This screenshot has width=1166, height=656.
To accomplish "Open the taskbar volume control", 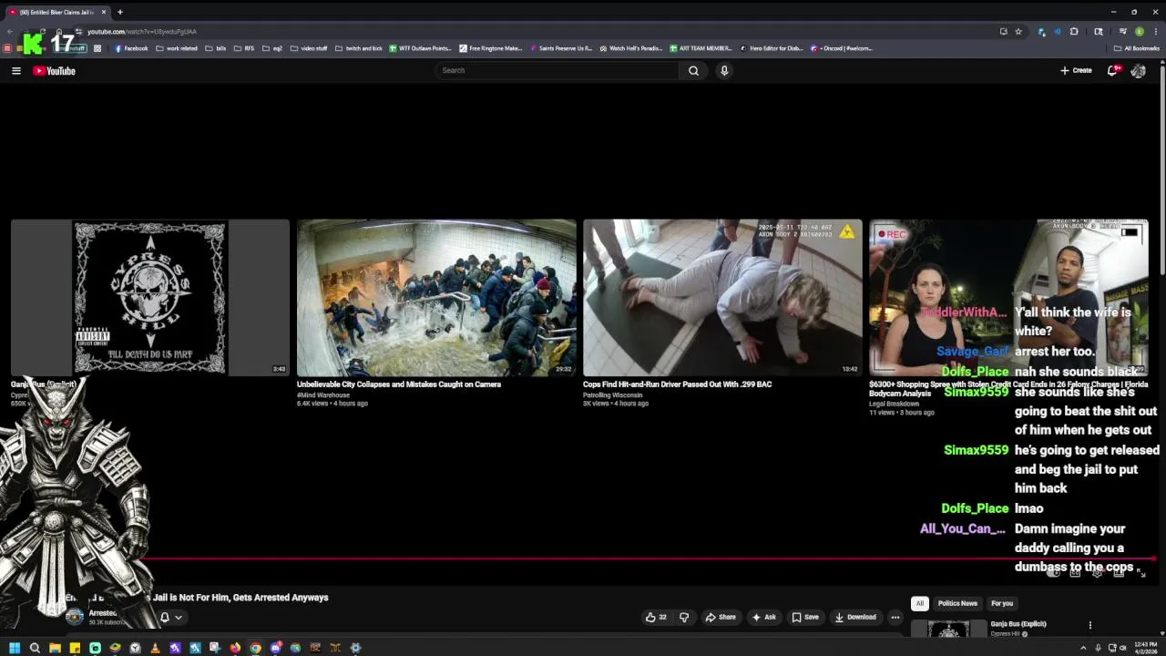I will coord(1122,648).
